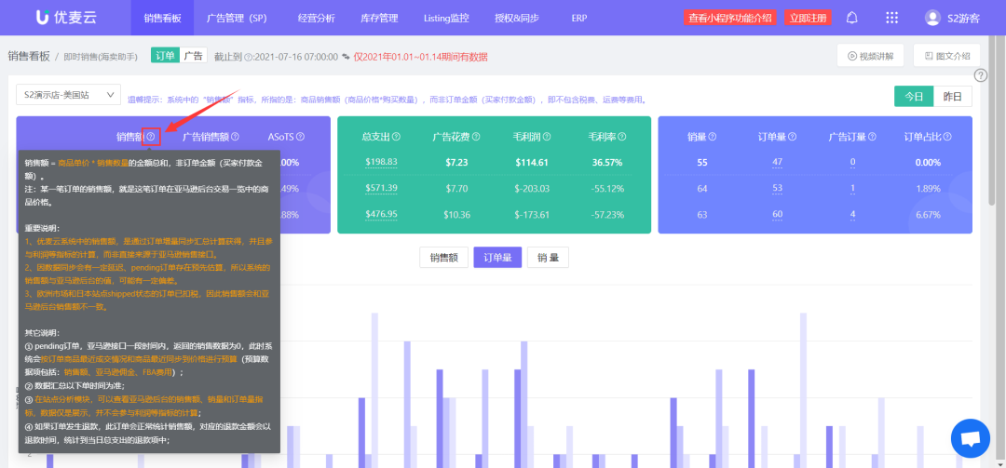Switch to 今日 data view

914,96
